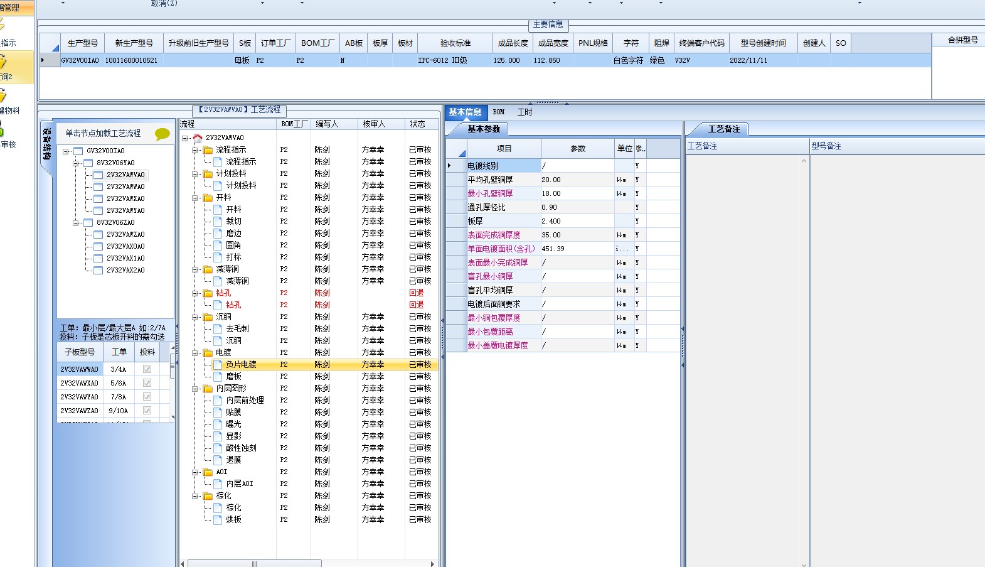Collapse the 开料 folder expander
The width and height of the screenshot is (985, 567).
click(x=195, y=197)
